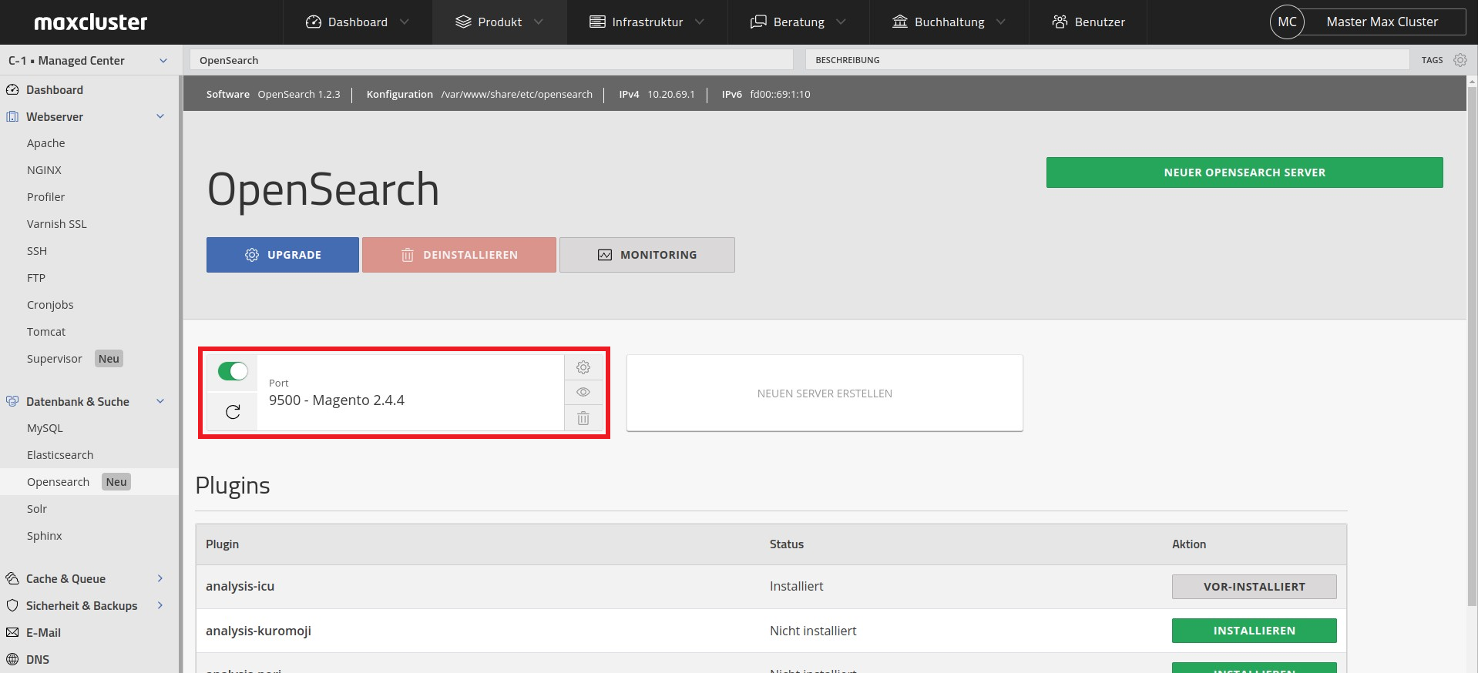
Task: Collapse the Webserver section chevron
Action: (x=160, y=117)
